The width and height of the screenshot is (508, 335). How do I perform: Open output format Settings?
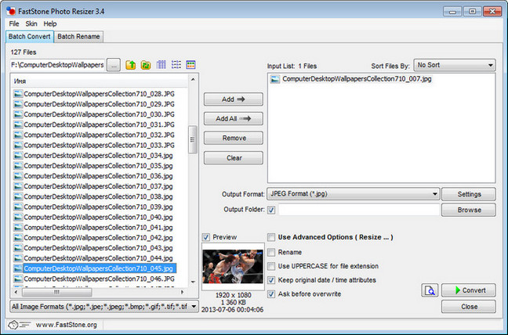coord(469,194)
